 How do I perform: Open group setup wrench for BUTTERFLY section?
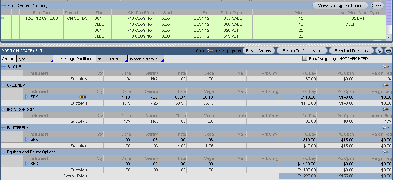click(386, 128)
